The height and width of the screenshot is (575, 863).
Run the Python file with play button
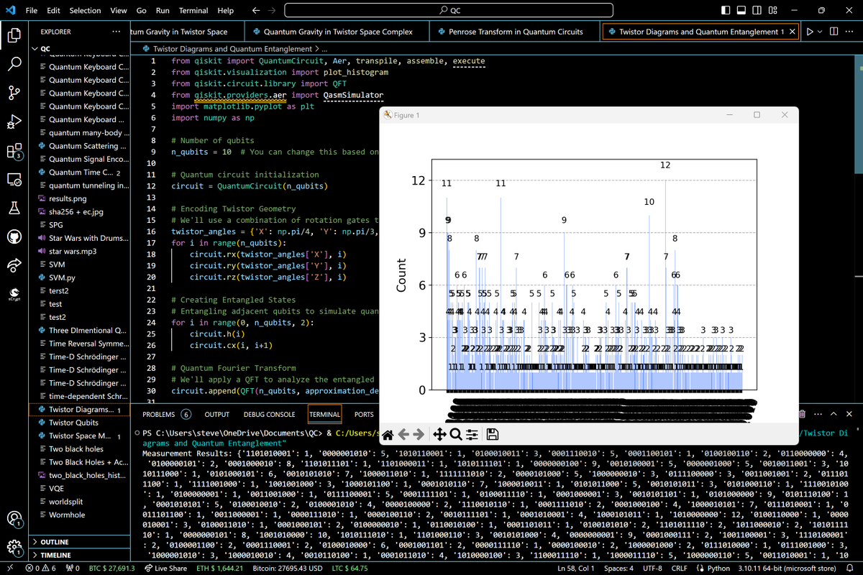[x=811, y=32]
